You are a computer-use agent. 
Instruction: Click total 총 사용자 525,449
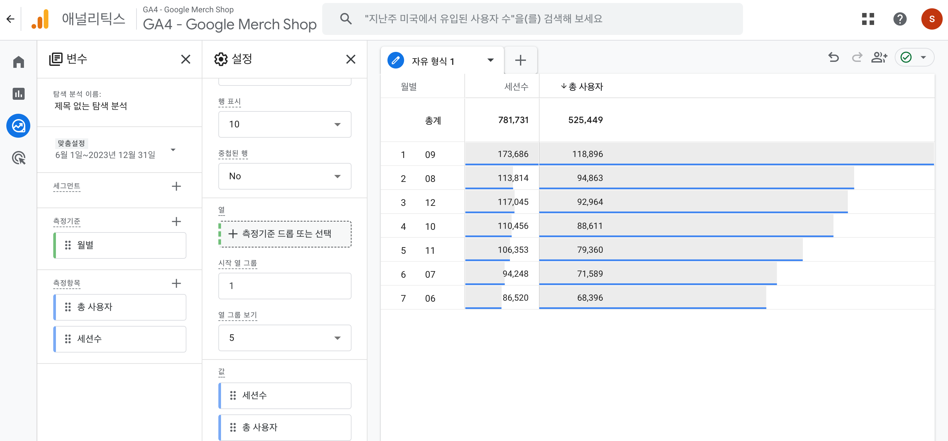point(585,120)
